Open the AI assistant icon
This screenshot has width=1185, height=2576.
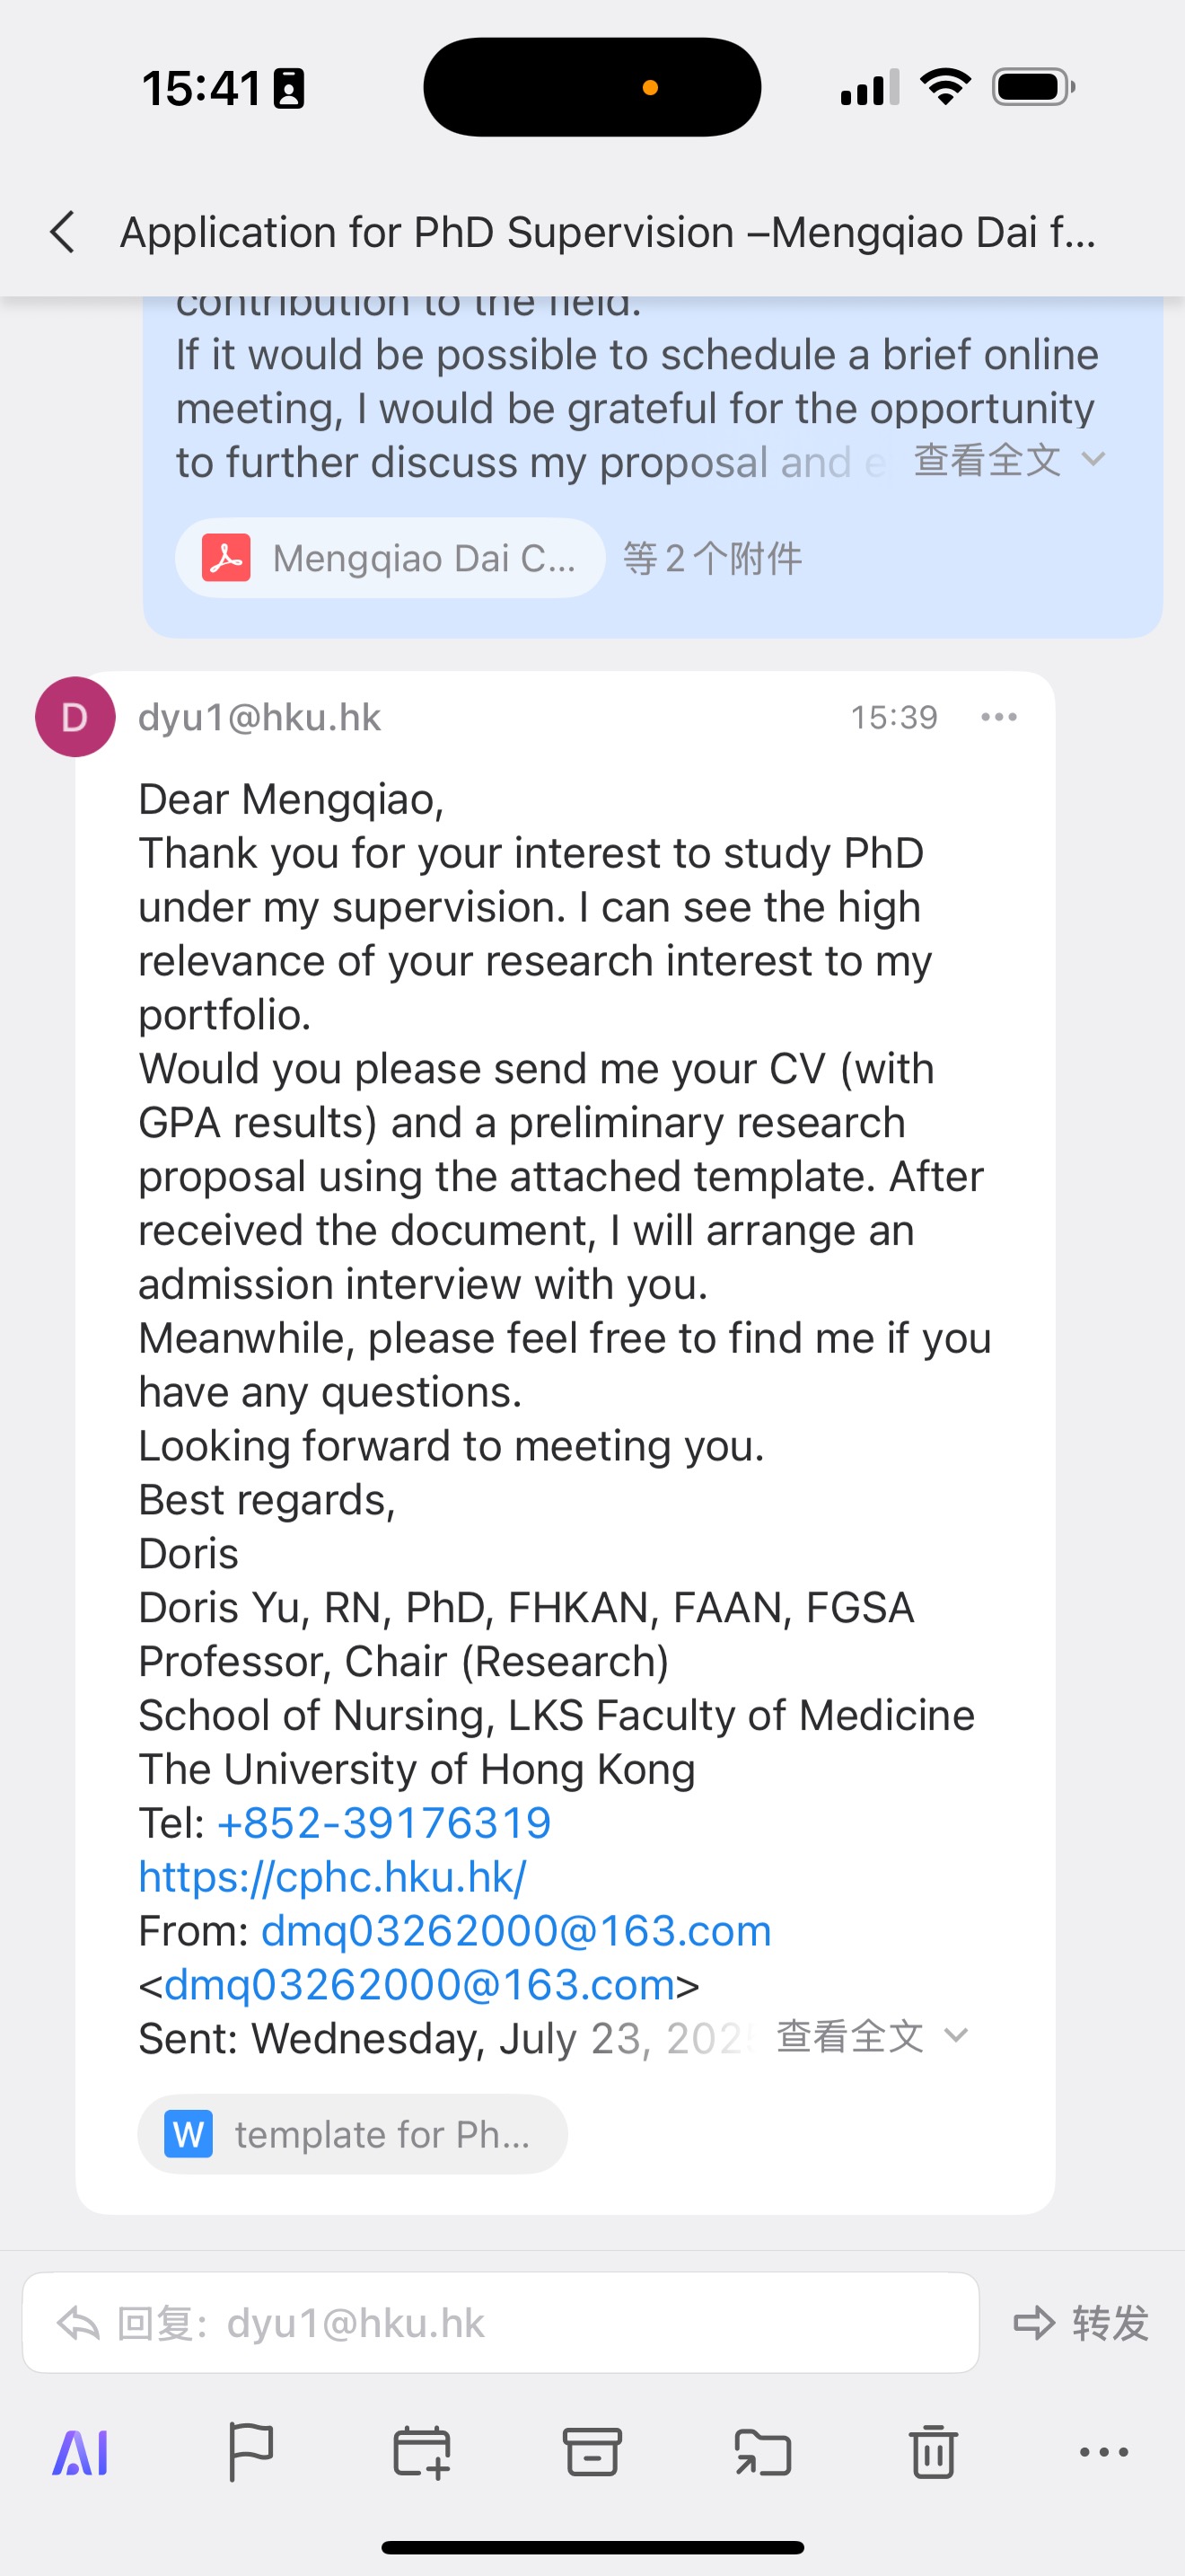[x=80, y=2452]
